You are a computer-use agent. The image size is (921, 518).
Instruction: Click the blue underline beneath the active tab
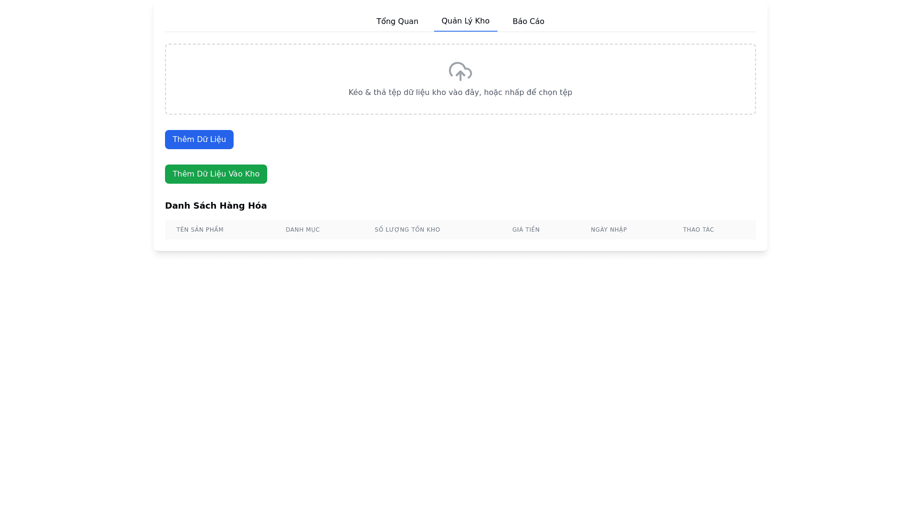[x=465, y=31]
